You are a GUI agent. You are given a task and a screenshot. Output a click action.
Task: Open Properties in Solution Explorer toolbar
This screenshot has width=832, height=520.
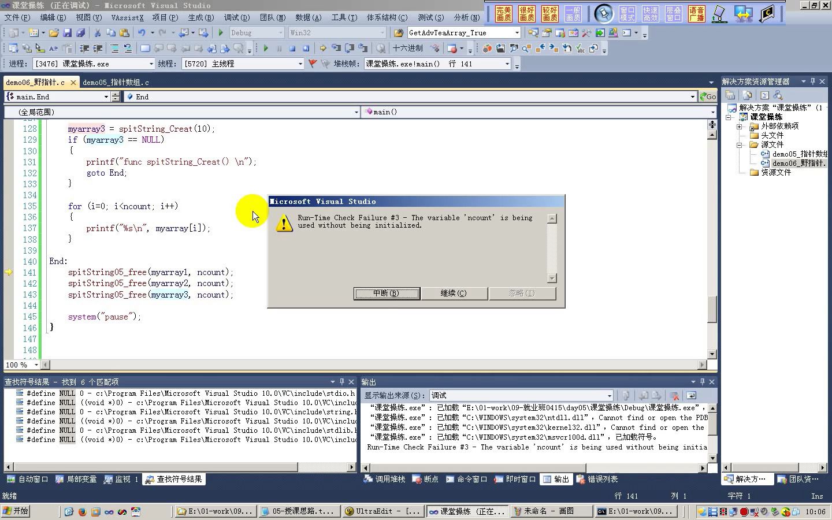730,95
